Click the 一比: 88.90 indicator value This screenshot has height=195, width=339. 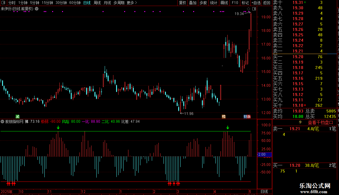[91, 121]
